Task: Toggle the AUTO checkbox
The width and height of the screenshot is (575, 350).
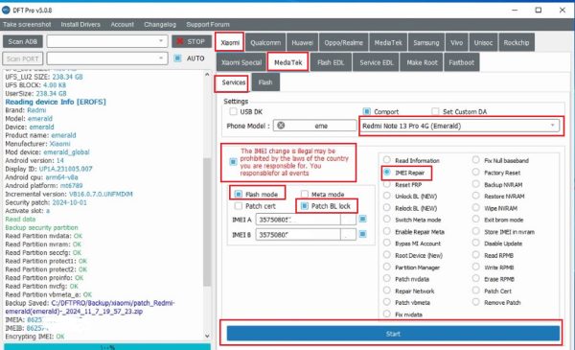Action: click(x=178, y=58)
